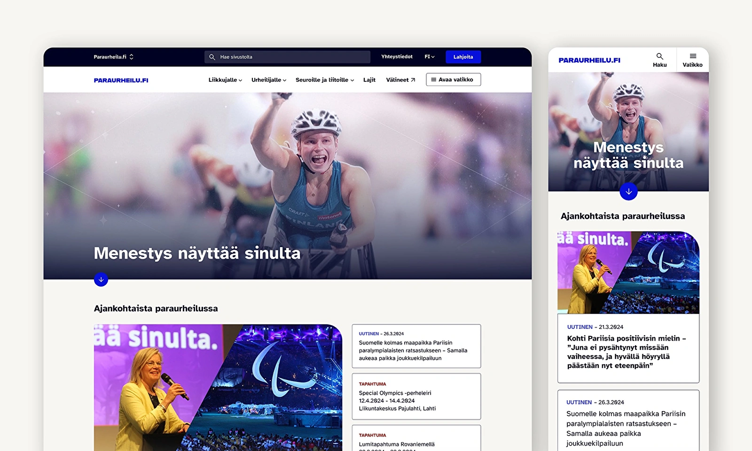Click the blue Lahjoita button
Screen dimensions: 752x451
point(463,57)
